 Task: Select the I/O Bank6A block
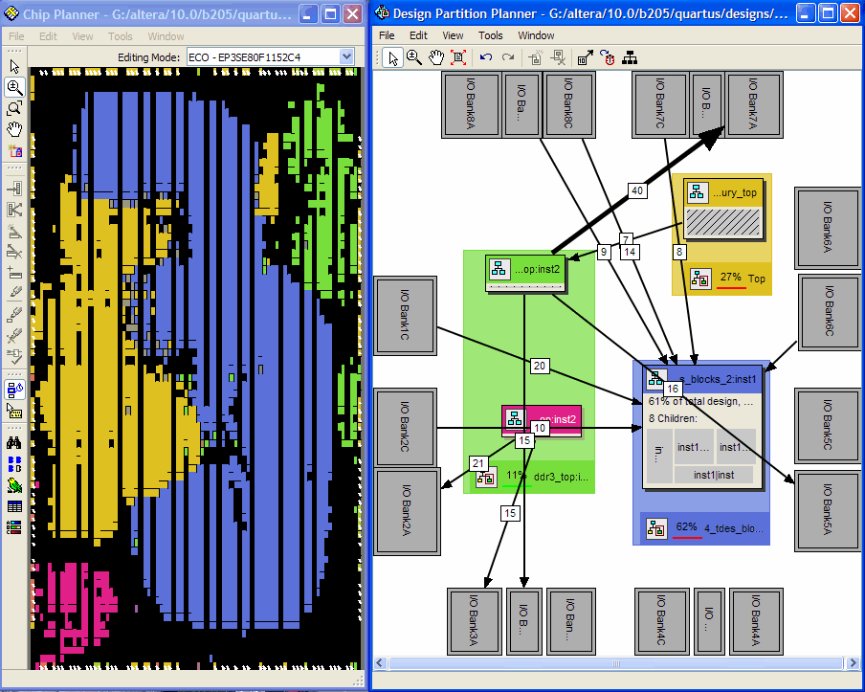tap(828, 228)
